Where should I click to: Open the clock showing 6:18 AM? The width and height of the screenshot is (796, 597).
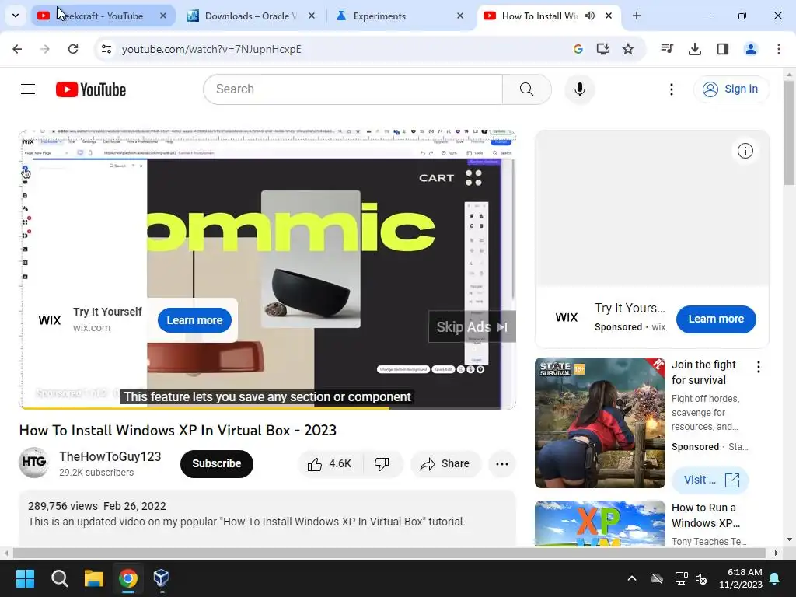[x=741, y=578]
